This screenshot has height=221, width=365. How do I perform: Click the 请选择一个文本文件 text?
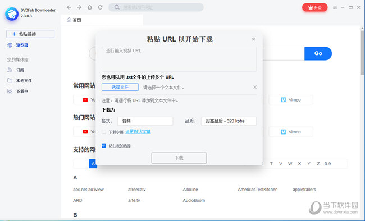point(163,88)
